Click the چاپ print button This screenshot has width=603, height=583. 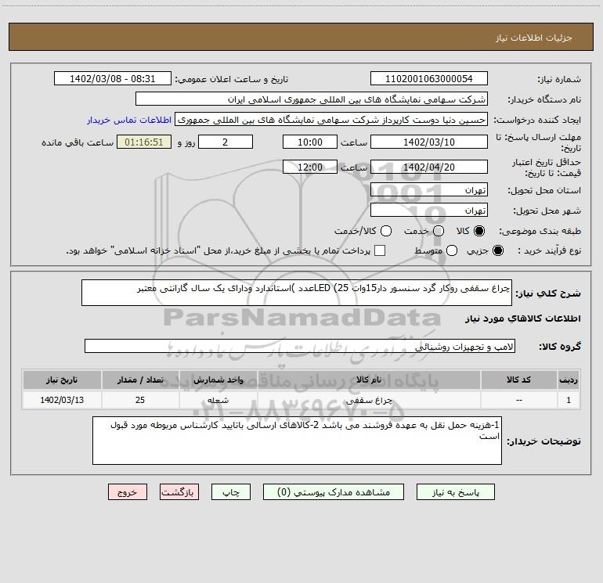click(231, 492)
